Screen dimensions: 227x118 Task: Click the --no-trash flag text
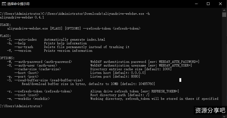click(24, 47)
